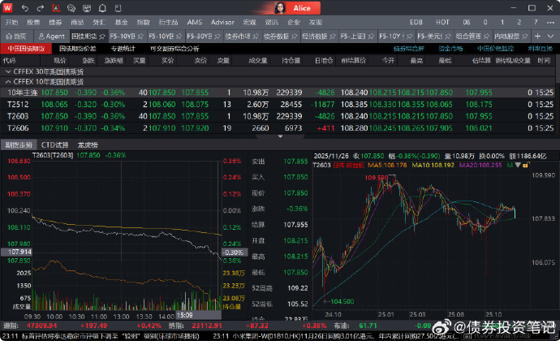Open the 债券 menu
The image size is (560, 341).
point(55,22)
